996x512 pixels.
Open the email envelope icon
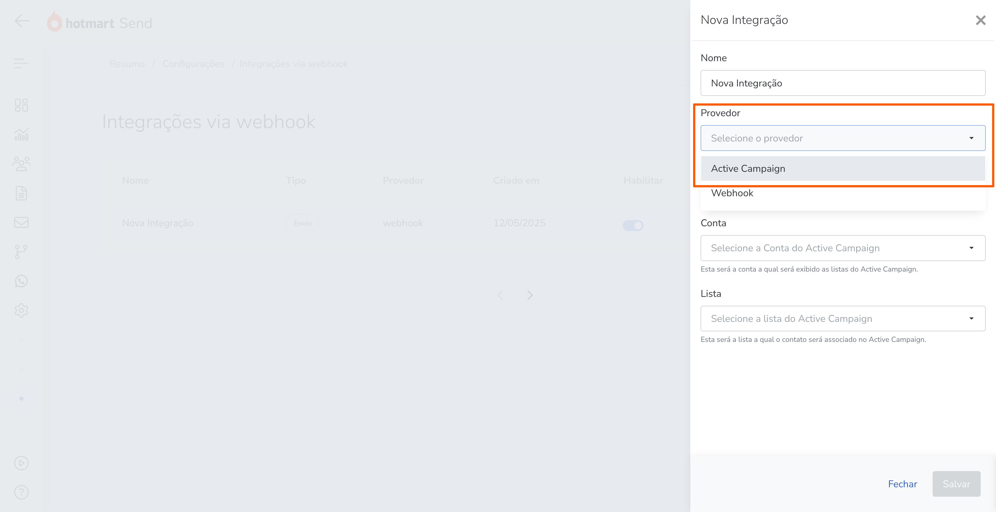point(21,222)
